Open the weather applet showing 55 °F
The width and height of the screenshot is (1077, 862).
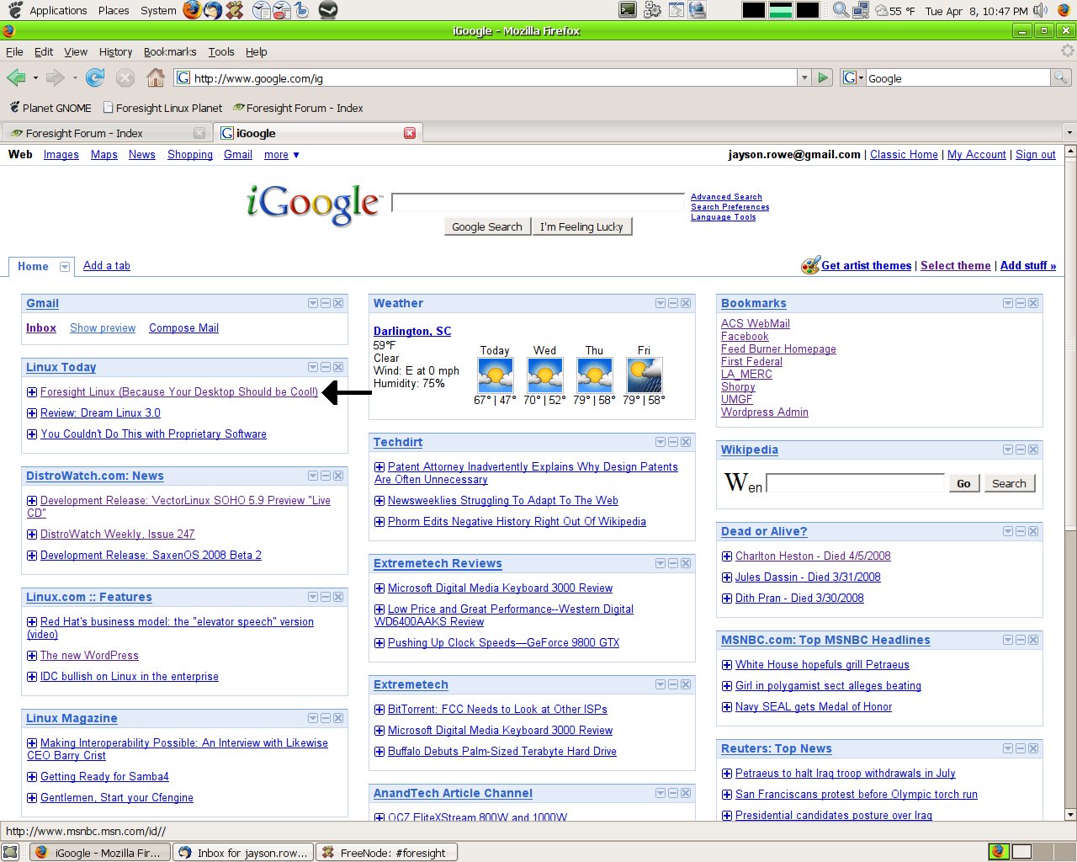[894, 11]
